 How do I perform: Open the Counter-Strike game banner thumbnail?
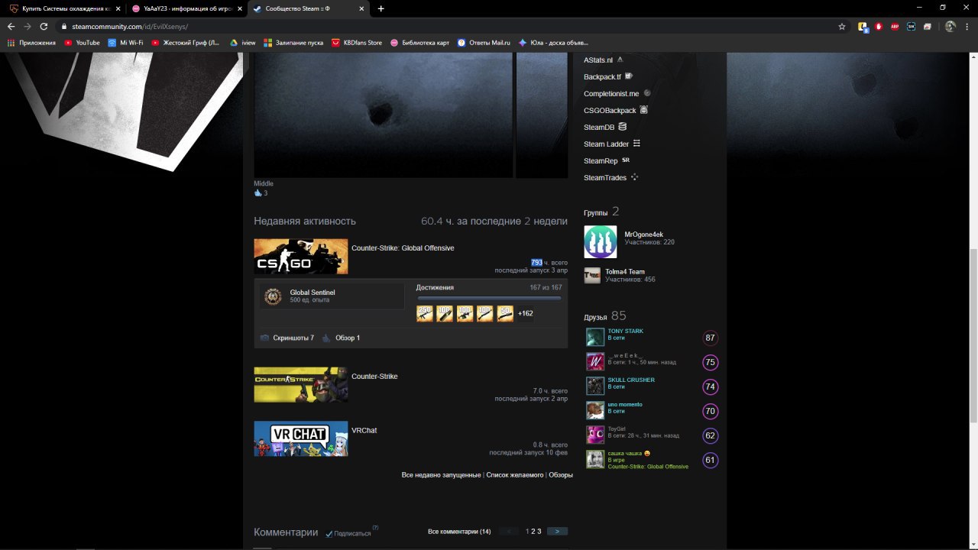pos(301,385)
